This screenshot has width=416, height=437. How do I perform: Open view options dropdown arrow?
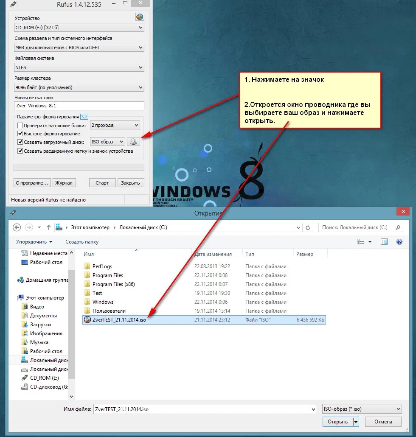click(370, 242)
